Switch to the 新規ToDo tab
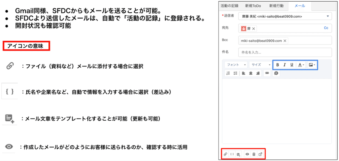Image resolution: width=339 pixels, height=161 pixels. point(253,6)
